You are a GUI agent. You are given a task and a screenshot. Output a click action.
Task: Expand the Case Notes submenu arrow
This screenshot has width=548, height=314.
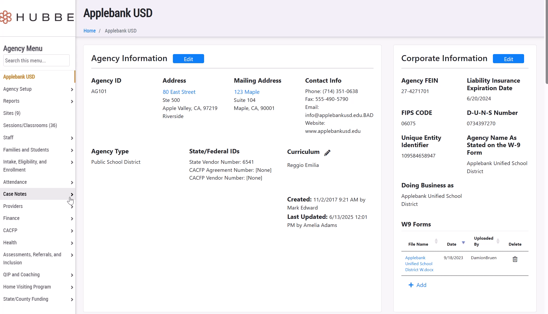click(72, 194)
